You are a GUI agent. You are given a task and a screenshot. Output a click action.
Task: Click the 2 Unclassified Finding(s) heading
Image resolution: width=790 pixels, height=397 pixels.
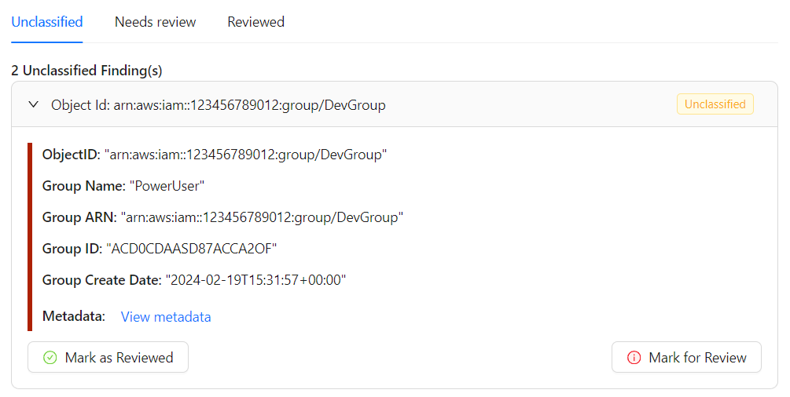point(86,71)
